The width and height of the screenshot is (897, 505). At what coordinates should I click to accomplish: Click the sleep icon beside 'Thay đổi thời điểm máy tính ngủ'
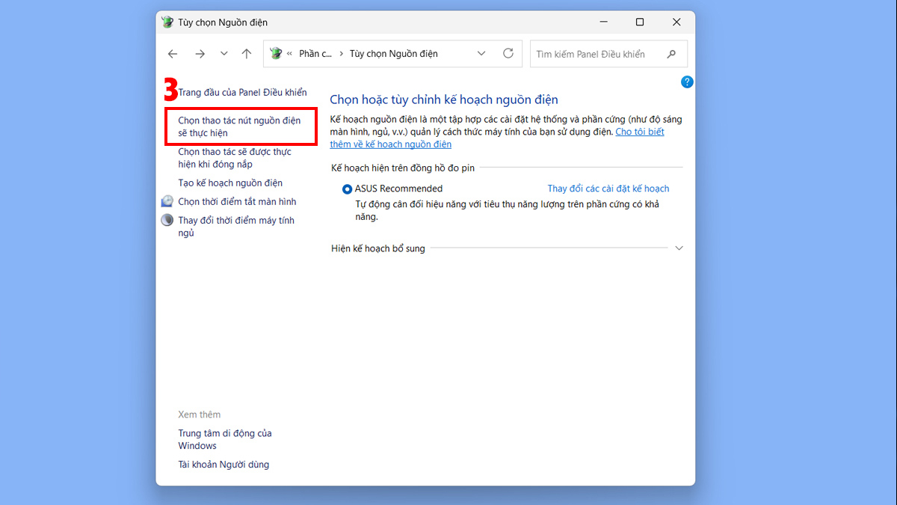coord(167,219)
